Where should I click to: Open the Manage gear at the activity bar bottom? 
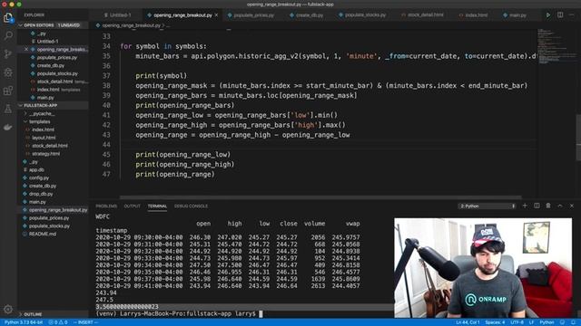point(8,309)
